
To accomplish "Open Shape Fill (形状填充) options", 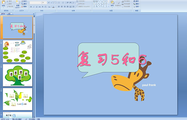I will pos(126,1).
